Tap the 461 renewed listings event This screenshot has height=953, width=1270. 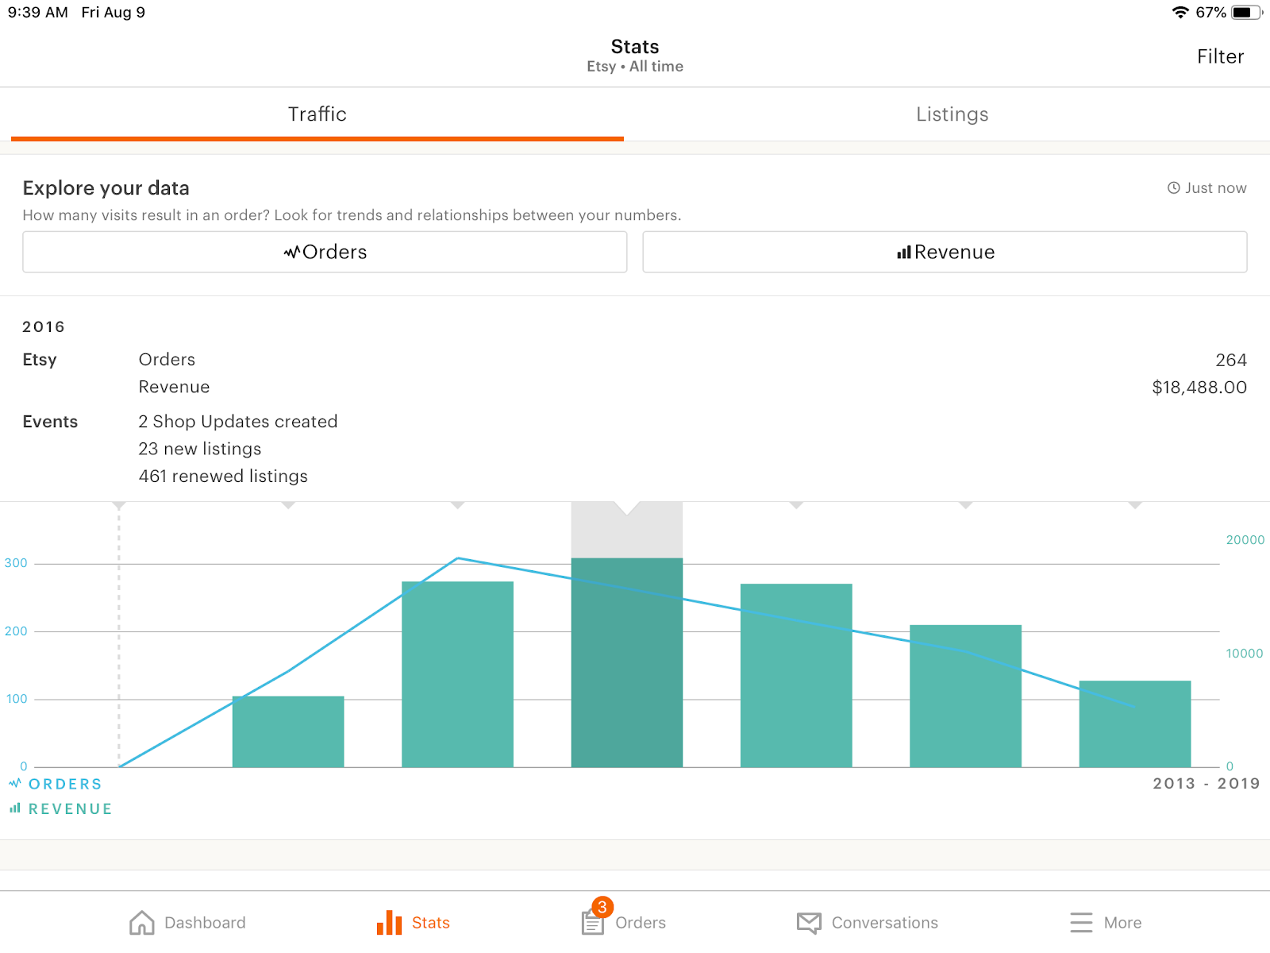(x=223, y=476)
